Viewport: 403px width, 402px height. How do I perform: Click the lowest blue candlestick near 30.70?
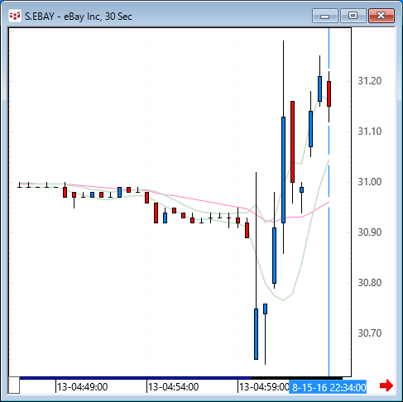point(256,334)
